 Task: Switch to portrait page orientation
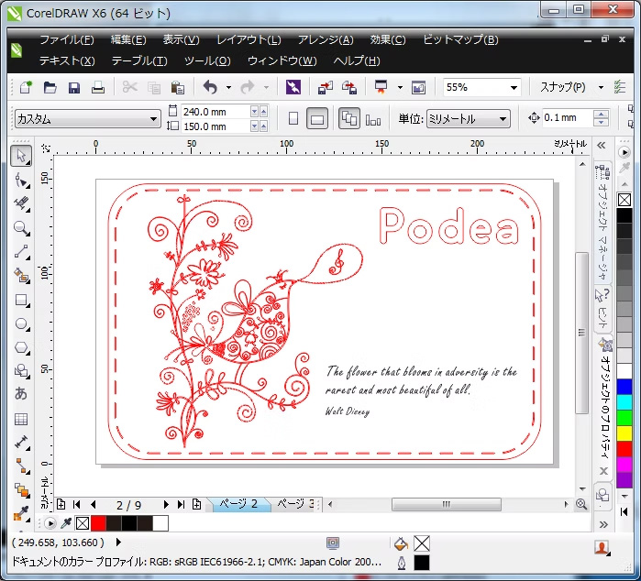click(x=293, y=119)
